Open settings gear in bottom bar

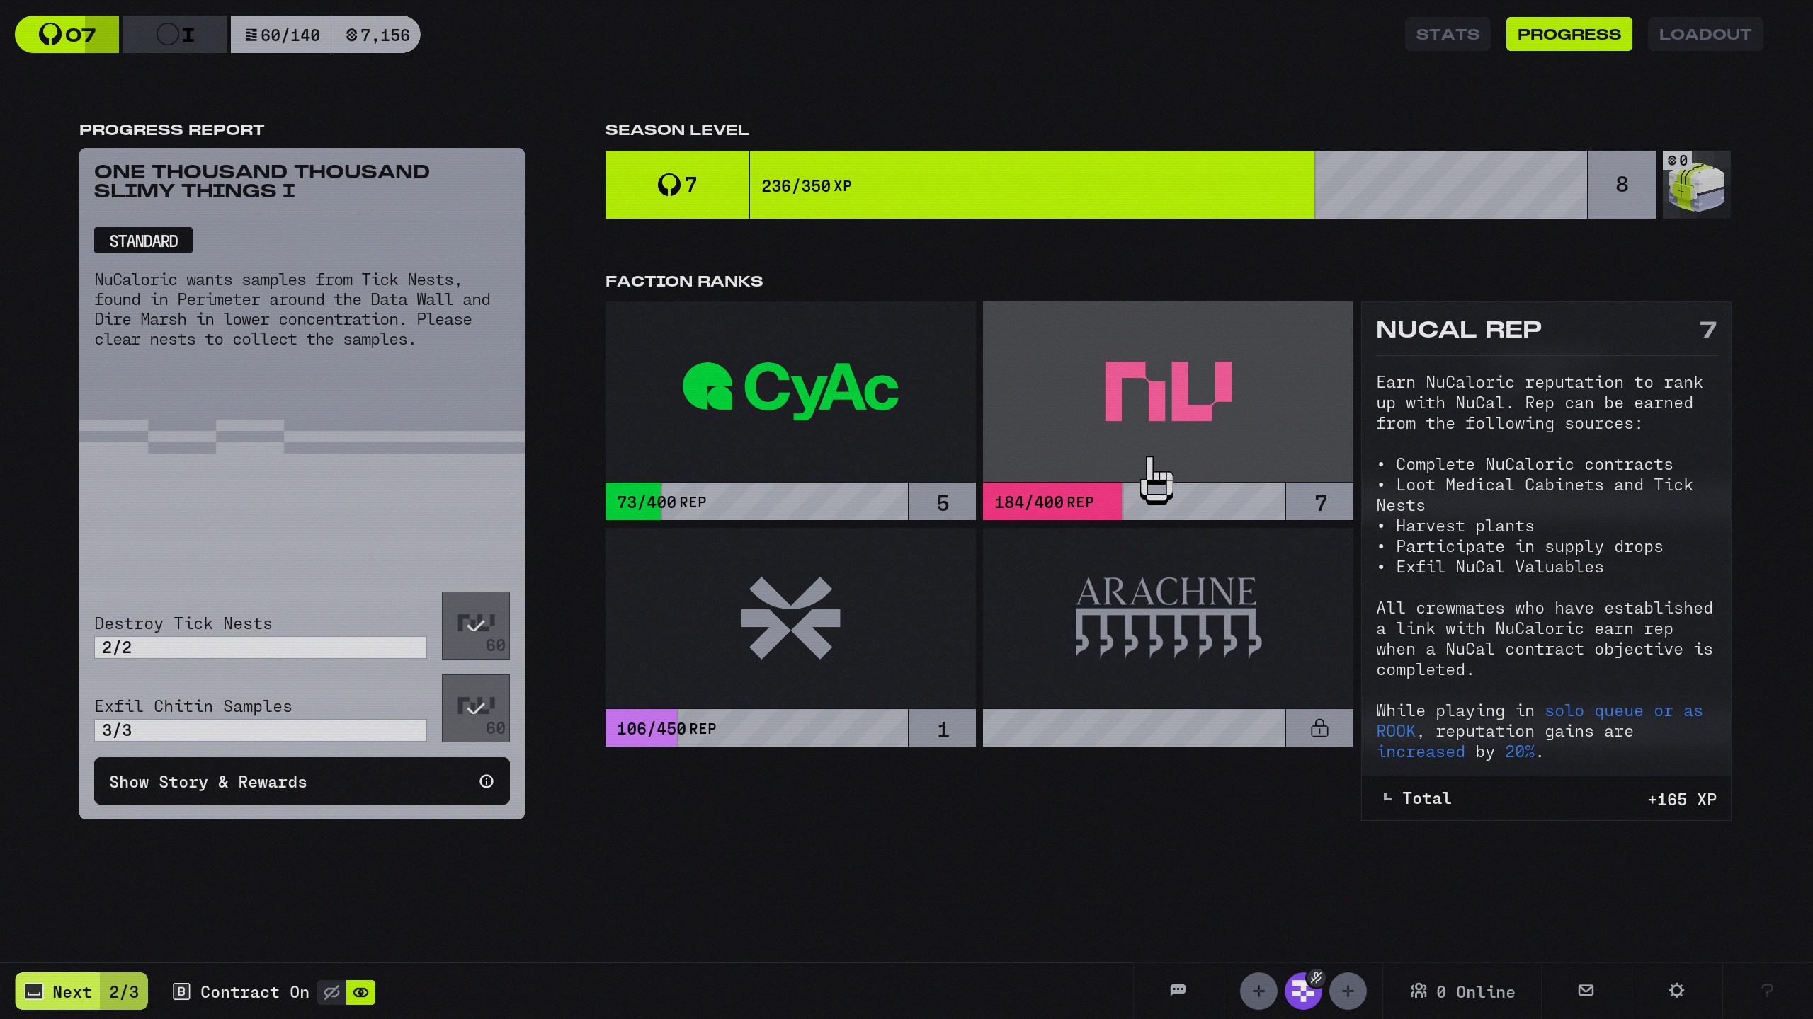[x=1676, y=990]
